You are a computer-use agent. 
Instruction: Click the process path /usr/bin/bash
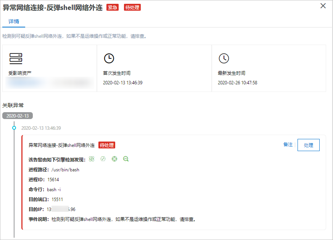[x=65, y=170]
